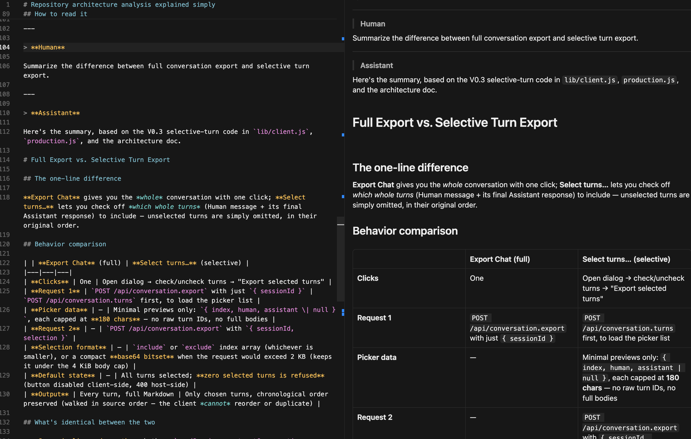Click '**Clicks**' in the editor table row
The image size is (691, 439).
[x=50, y=282]
